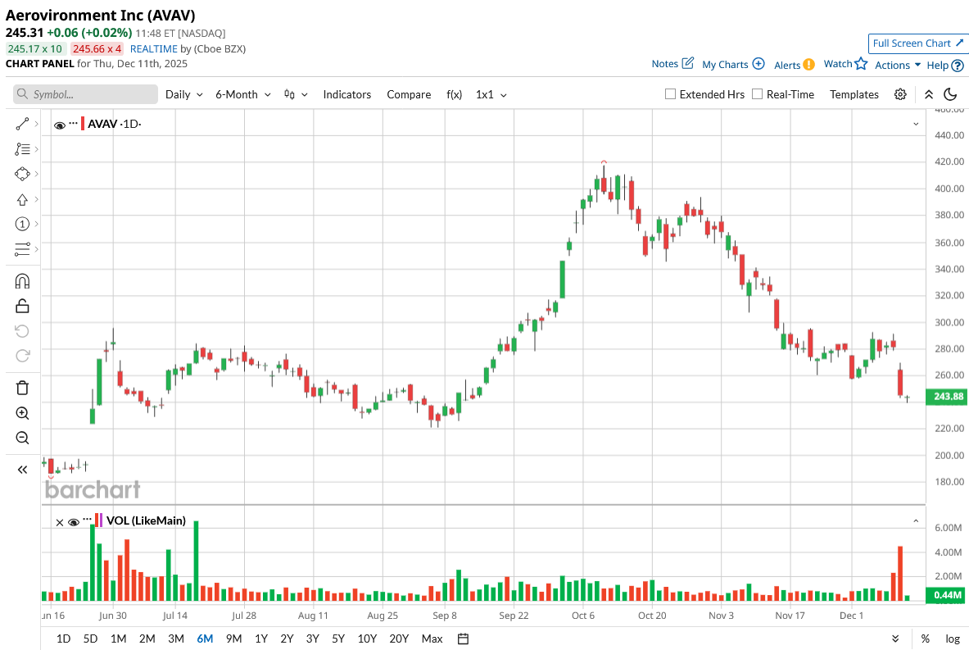
Task: Click the VOL indicator color swatch
Action: click(99, 520)
